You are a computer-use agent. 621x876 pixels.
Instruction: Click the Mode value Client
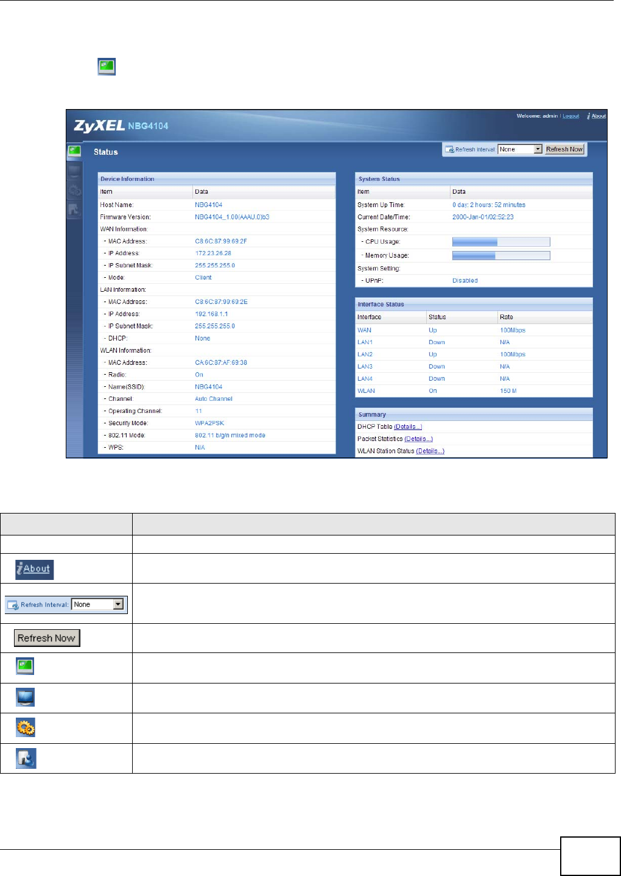[203, 278]
